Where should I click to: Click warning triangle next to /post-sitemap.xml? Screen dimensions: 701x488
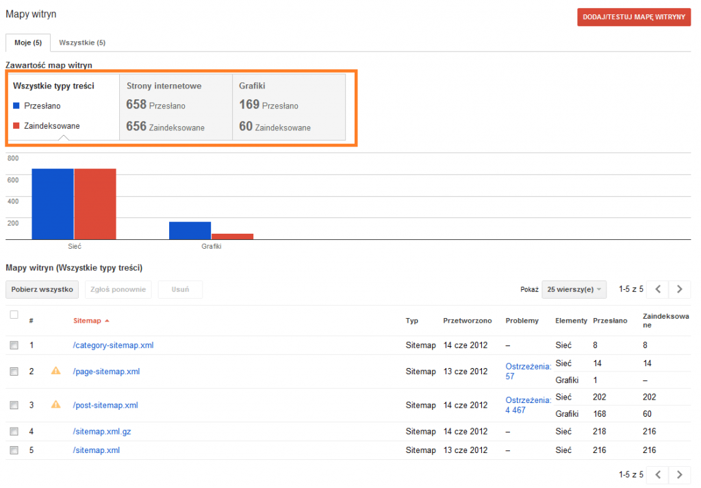(x=56, y=404)
